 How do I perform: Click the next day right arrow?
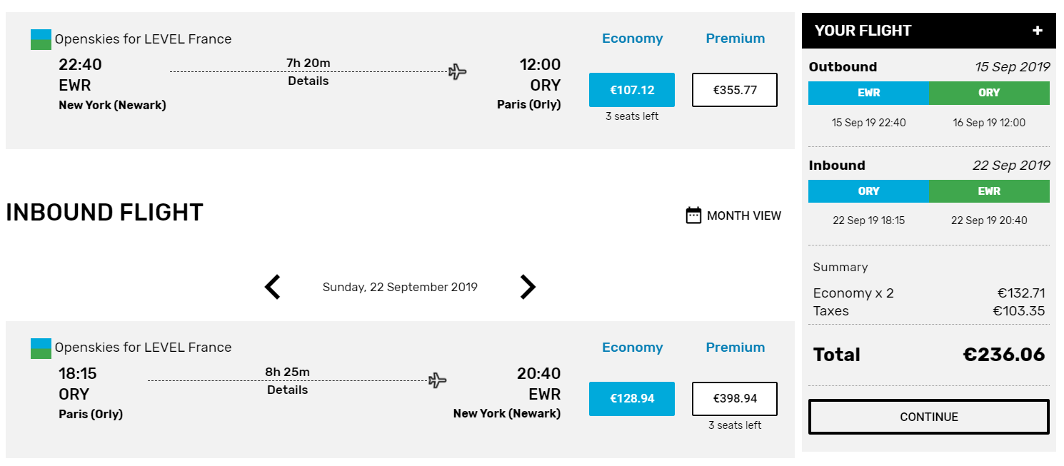click(527, 287)
